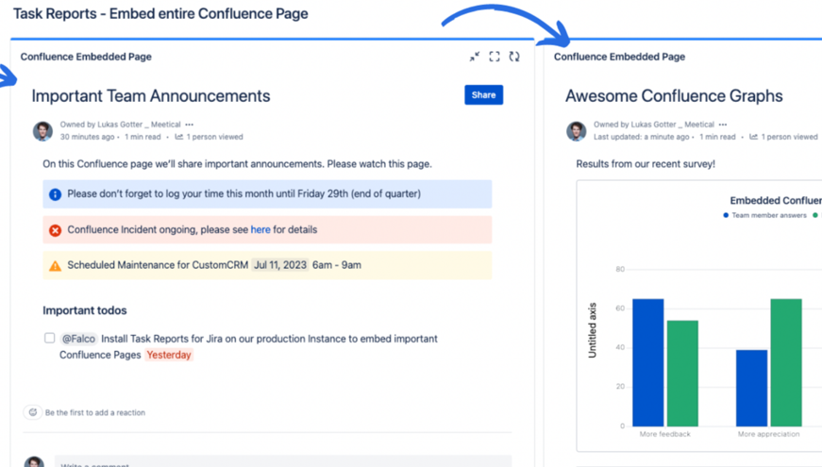Open the ellipsis menu on Awesome Confluence Graphs

tap(723, 125)
